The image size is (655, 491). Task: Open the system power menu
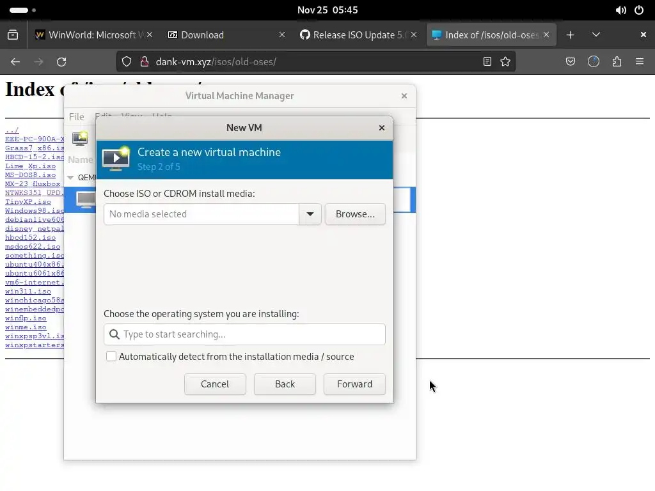[639, 10]
